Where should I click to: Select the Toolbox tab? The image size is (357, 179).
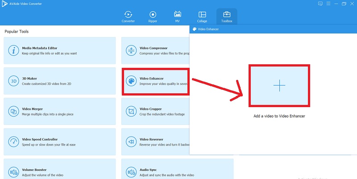pos(227,17)
